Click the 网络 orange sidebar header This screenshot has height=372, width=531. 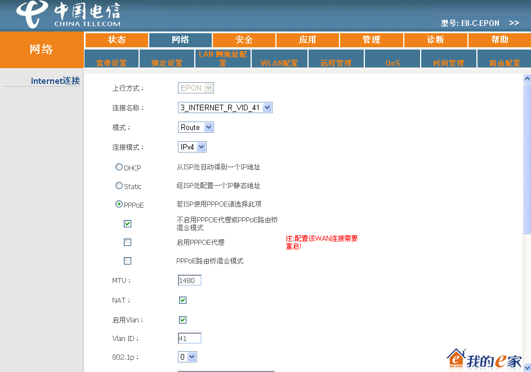pos(42,50)
